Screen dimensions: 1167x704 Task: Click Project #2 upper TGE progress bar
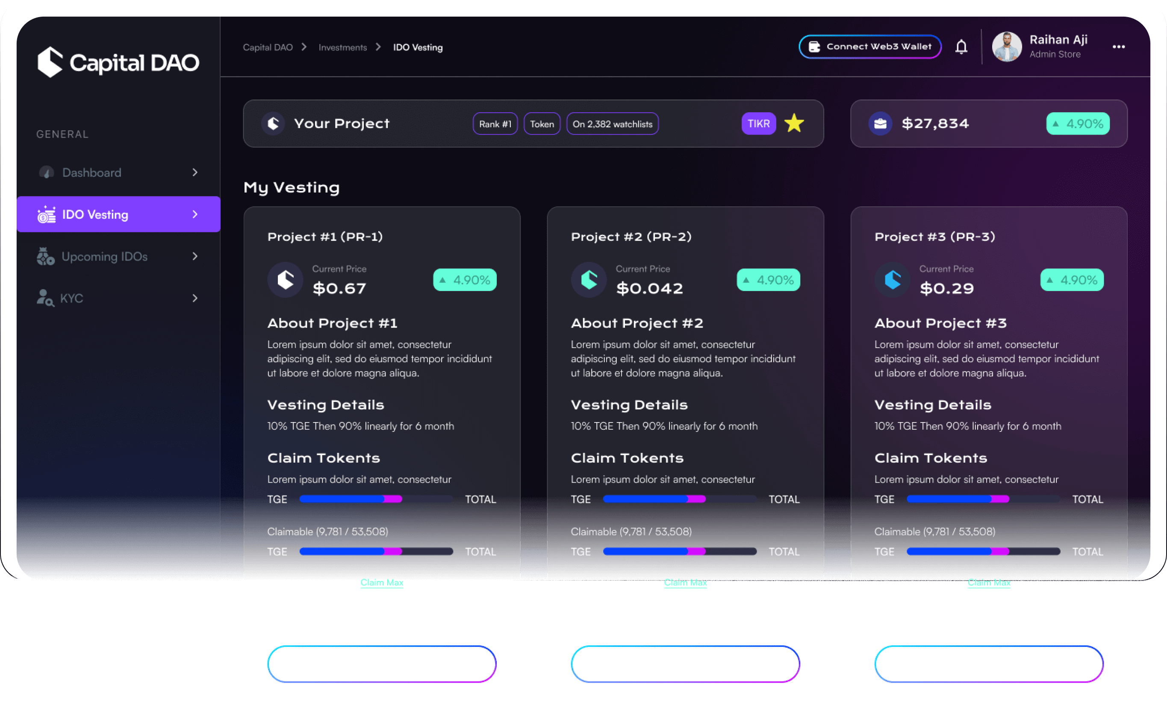[x=680, y=499]
